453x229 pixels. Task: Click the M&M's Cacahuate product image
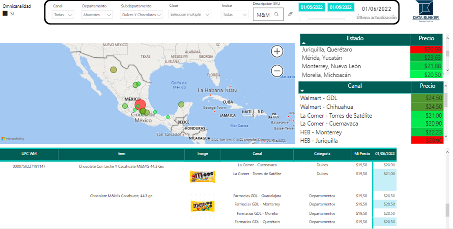click(x=203, y=207)
